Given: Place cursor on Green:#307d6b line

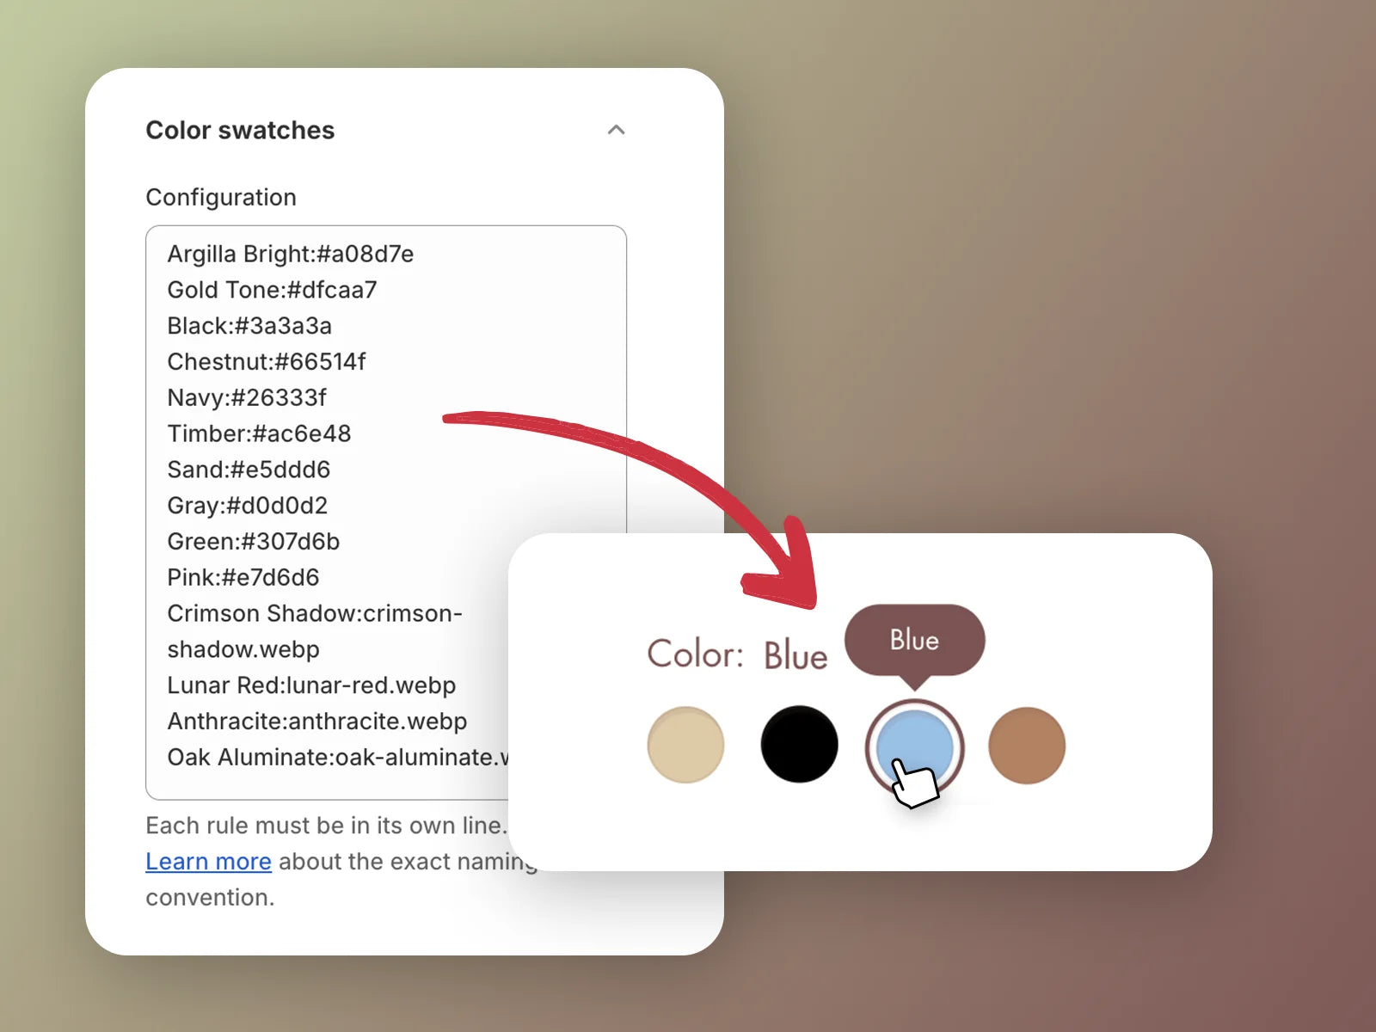Looking at the screenshot, I should pyautogui.click(x=254, y=541).
